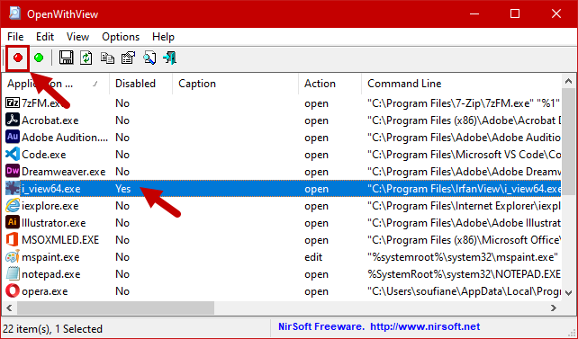Click the horizontal scrollbar thumb
578x339 pixels.
(x=115, y=308)
